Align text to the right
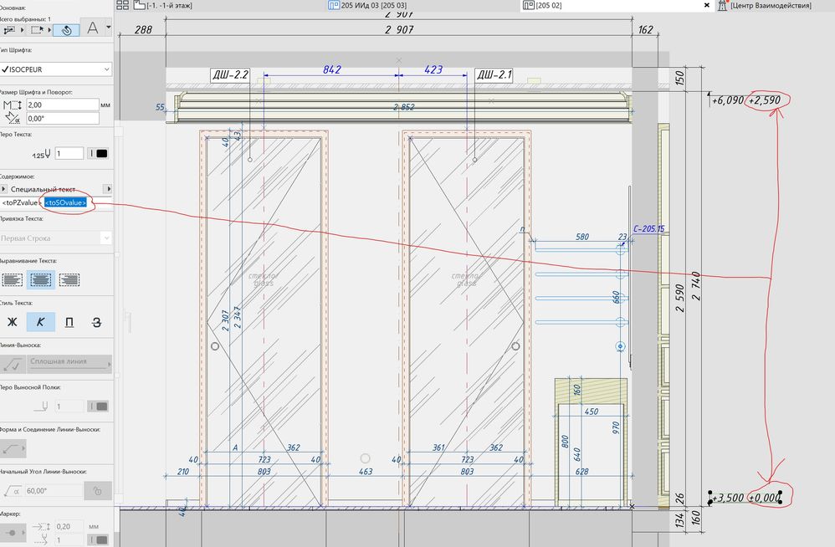 [x=69, y=279]
